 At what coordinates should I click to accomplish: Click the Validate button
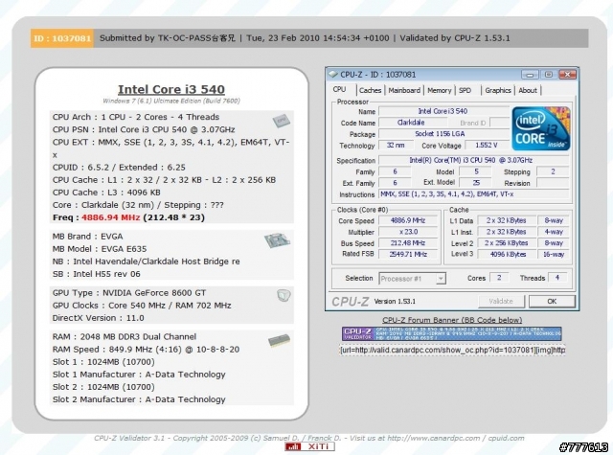[x=501, y=301]
